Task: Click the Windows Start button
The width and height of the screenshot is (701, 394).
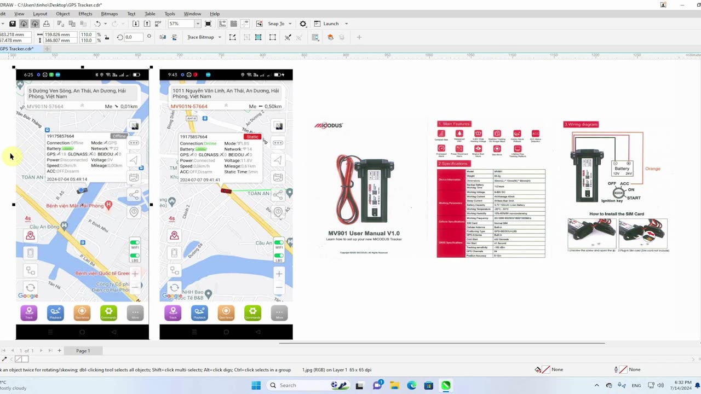Action: [256, 385]
